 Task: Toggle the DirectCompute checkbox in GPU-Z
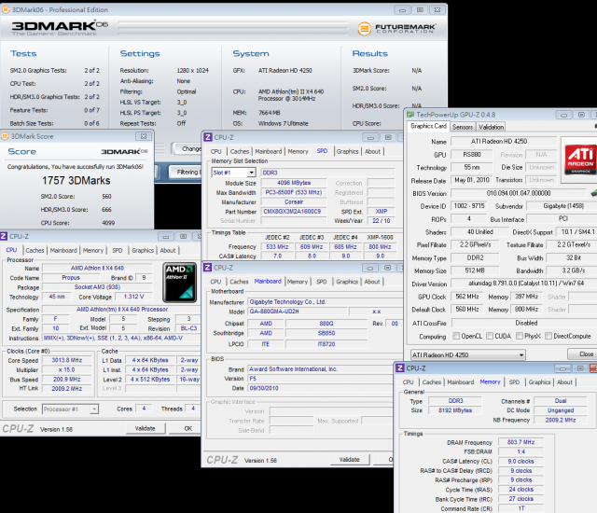click(x=548, y=336)
